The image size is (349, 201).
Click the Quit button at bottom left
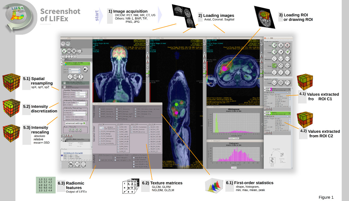[83, 165]
